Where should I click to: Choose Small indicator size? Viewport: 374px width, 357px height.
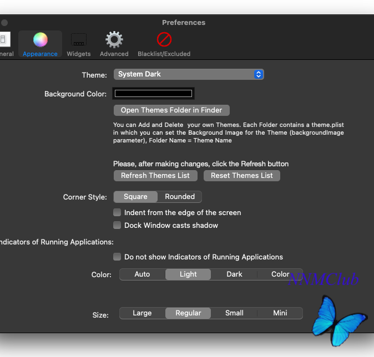234,313
